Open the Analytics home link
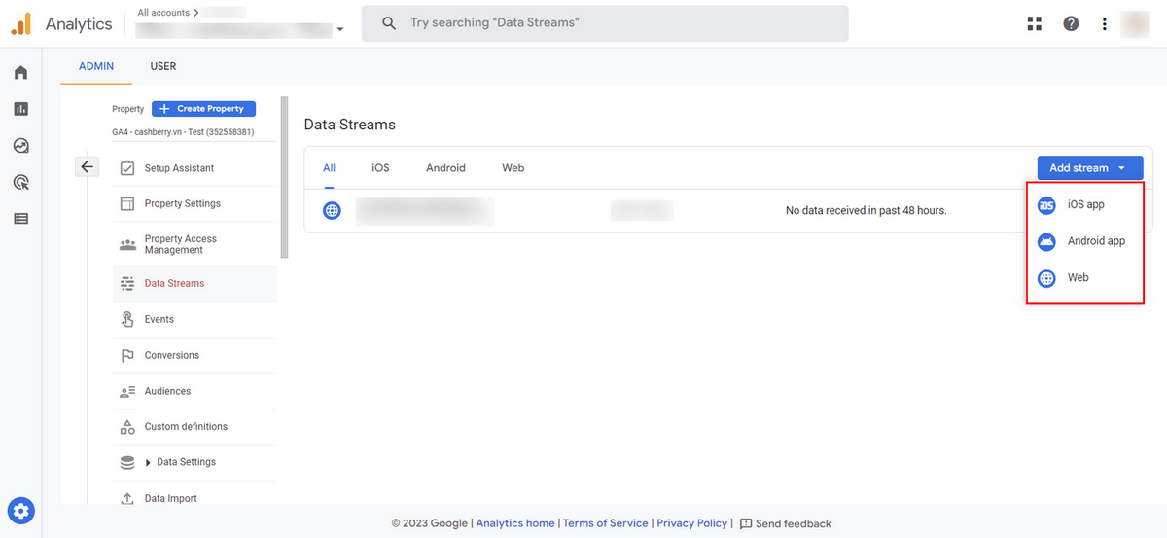 515,523
